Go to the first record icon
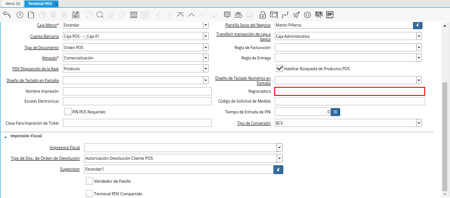450x198 pixels. point(180,15)
